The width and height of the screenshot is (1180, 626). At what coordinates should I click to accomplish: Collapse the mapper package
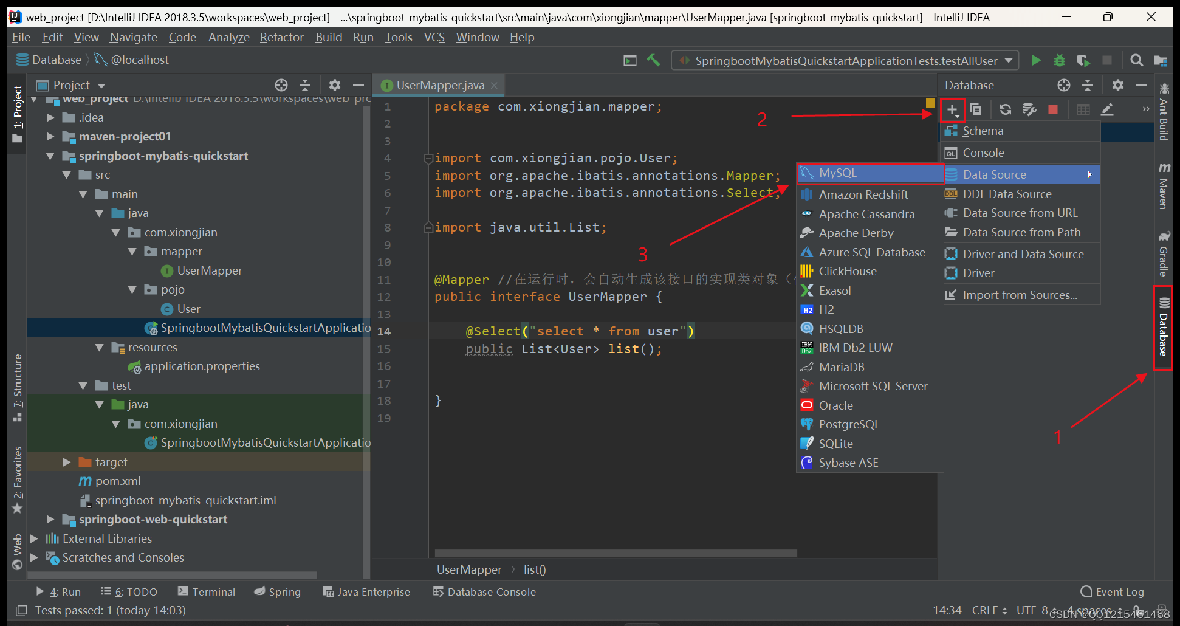[x=132, y=252]
